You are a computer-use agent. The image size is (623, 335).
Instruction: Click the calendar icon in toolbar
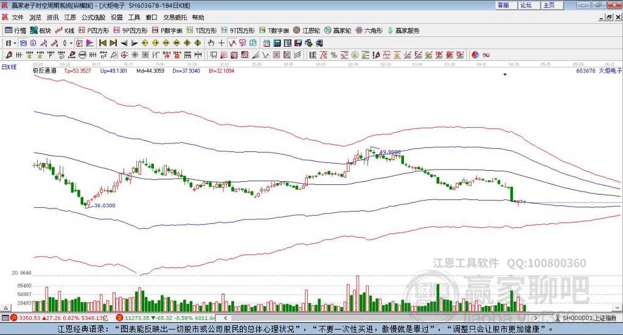click(266, 43)
